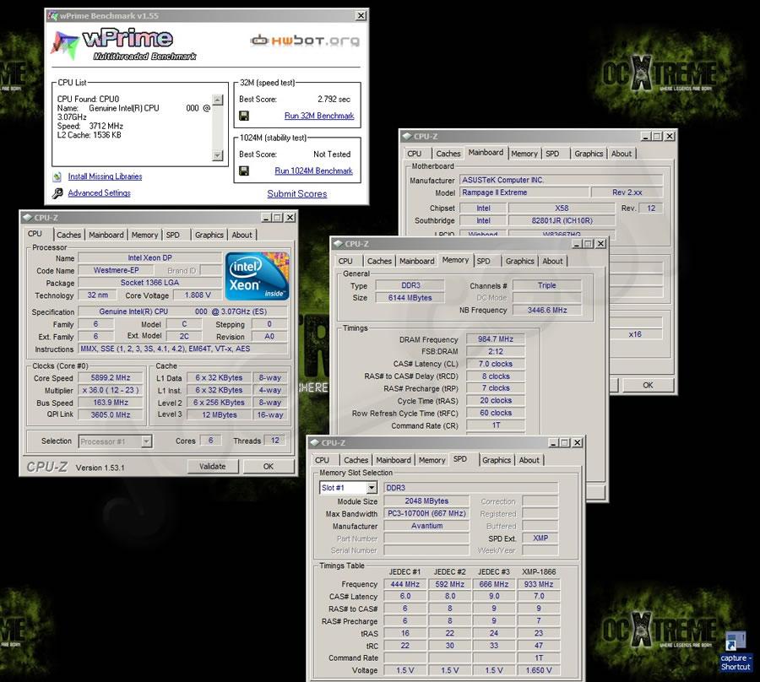Click the wPrime title bar icon
Screen dimensions: 760x682
point(52,16)
